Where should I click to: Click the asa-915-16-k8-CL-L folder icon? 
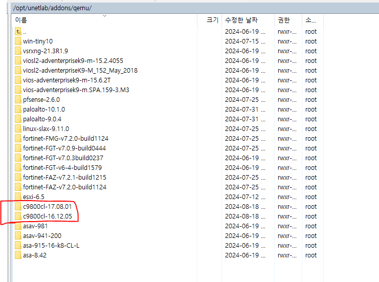[18, 245]
